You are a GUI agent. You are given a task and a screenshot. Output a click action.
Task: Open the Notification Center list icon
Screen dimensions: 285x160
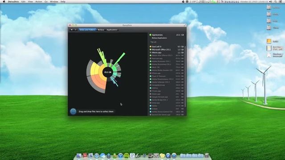pyautogui.click(x=281, y=2)
